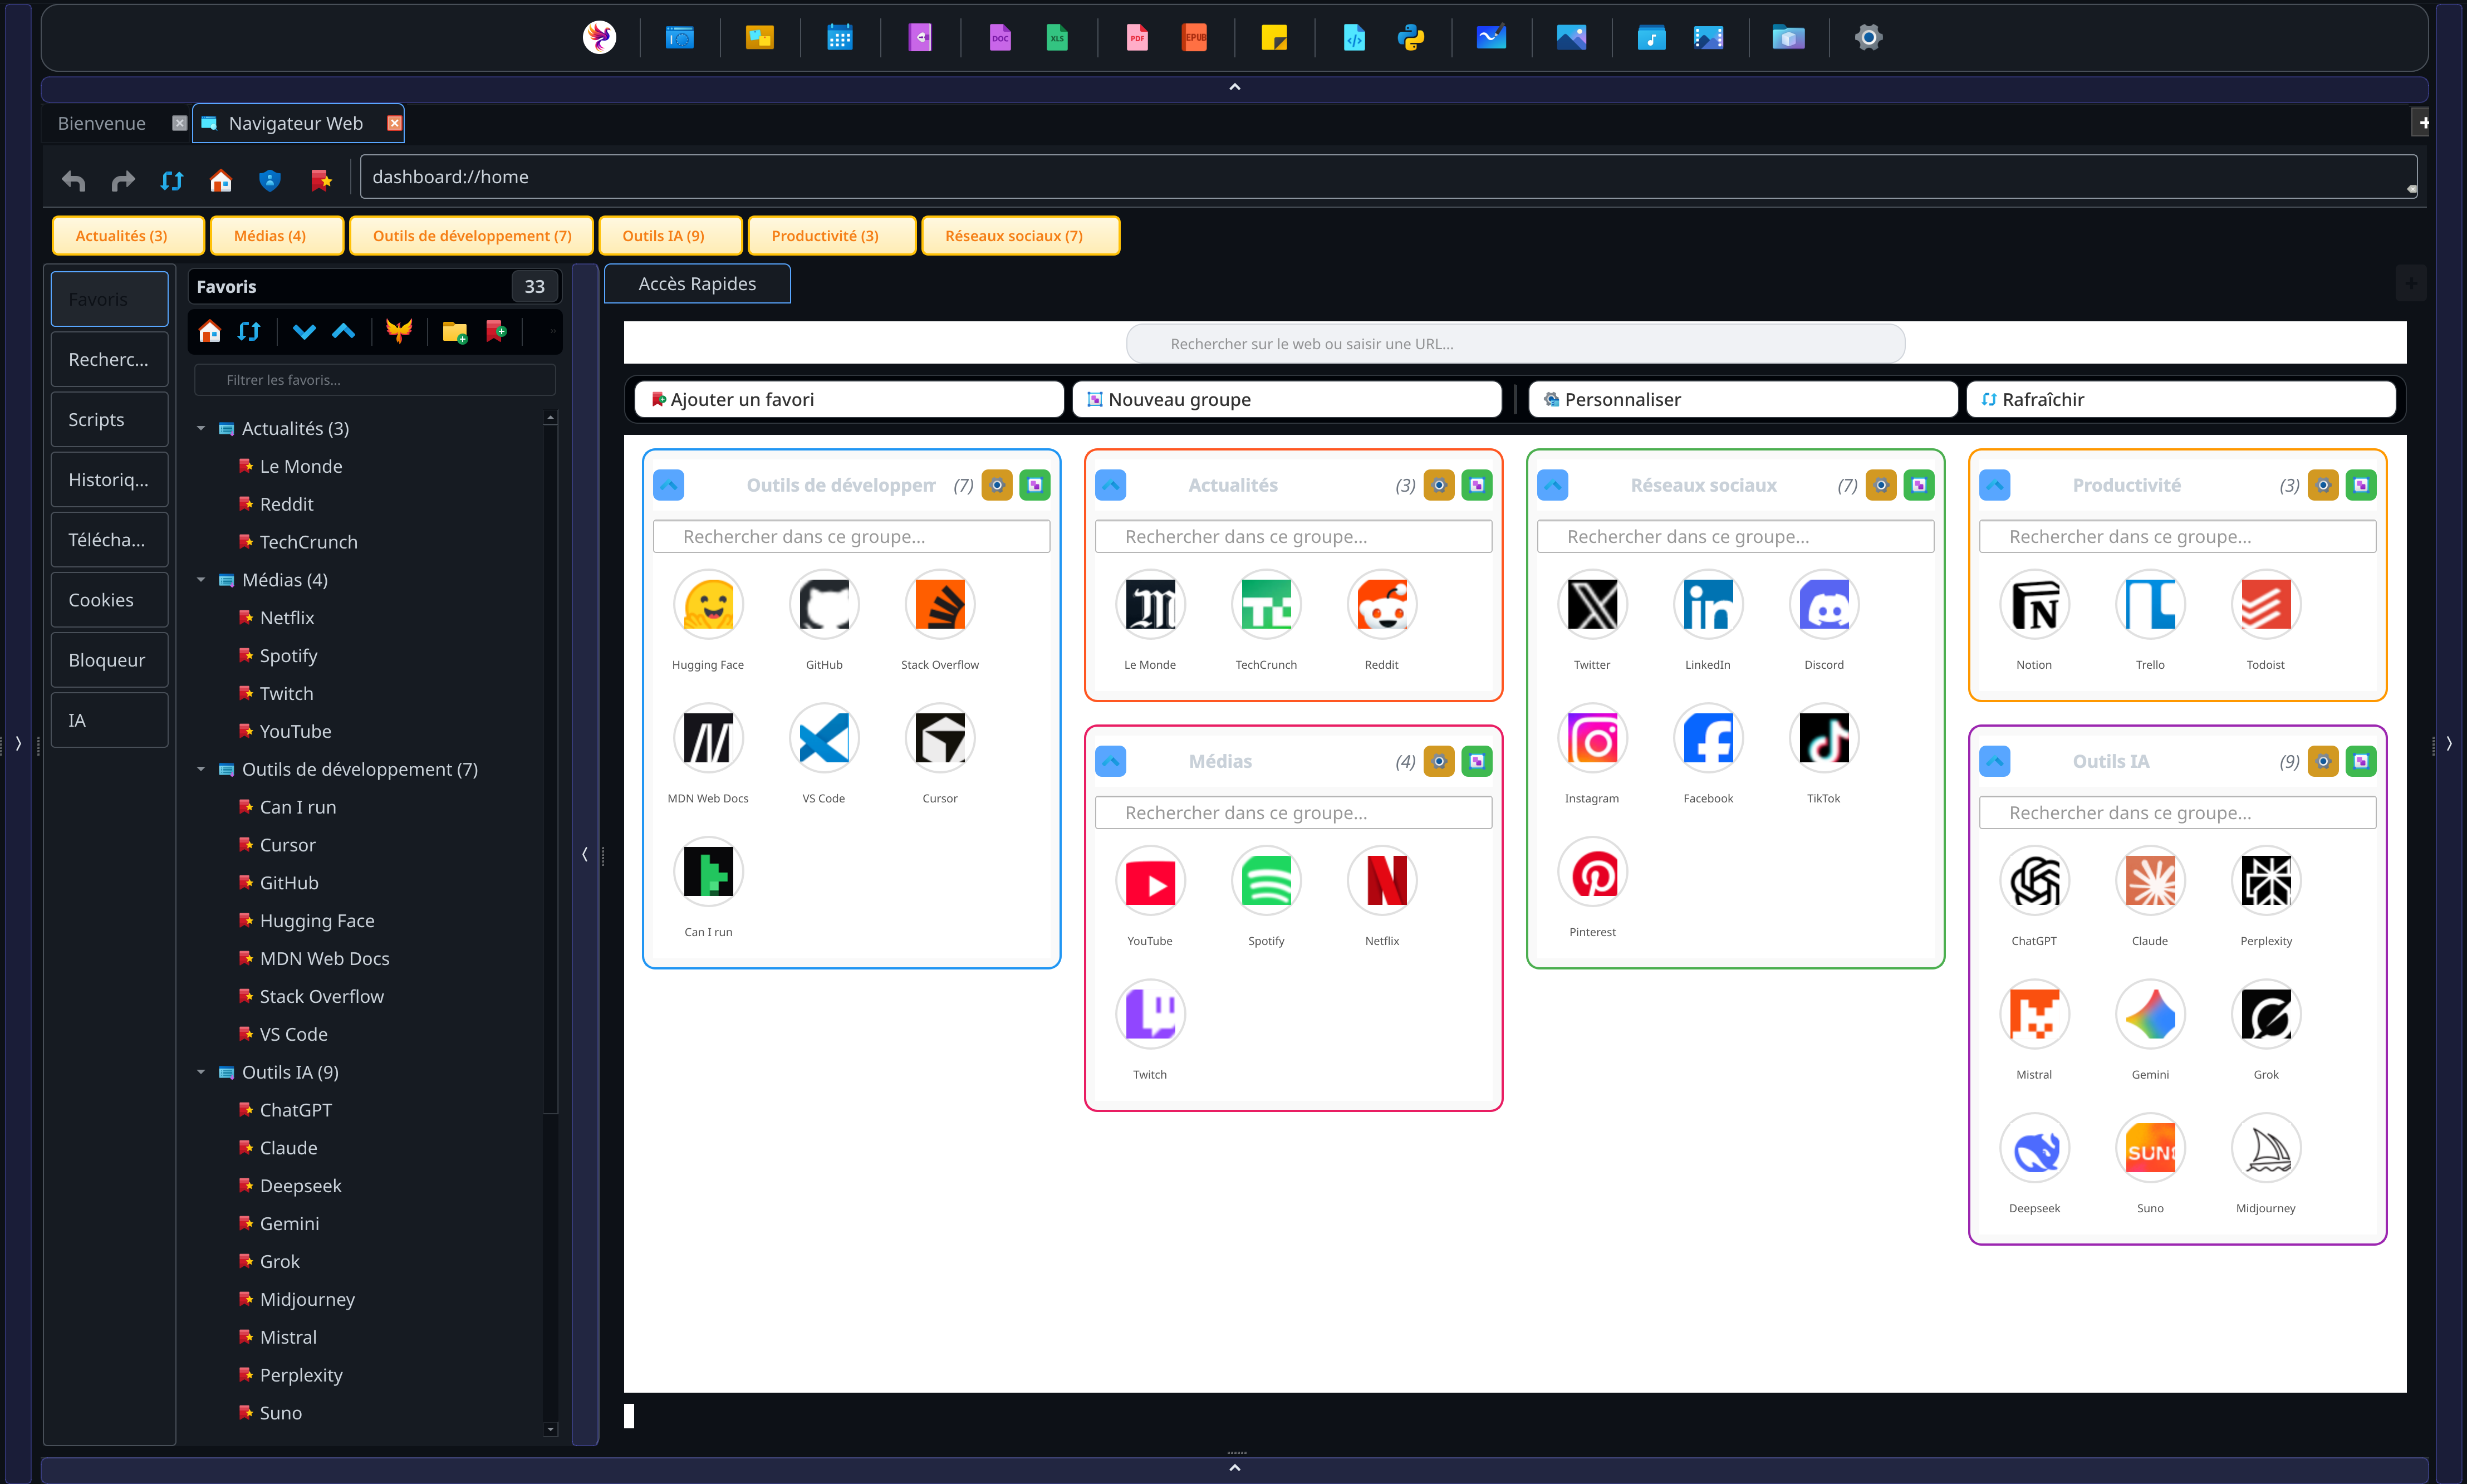Viewport: 2467px width, 1484px height.
Task: Collapse all tree items with the up chevron
Action: [x=343, y=332]
